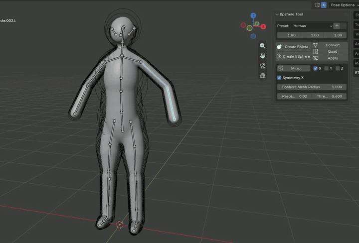Click the Resolution 0.02 field

pos(294,96)
